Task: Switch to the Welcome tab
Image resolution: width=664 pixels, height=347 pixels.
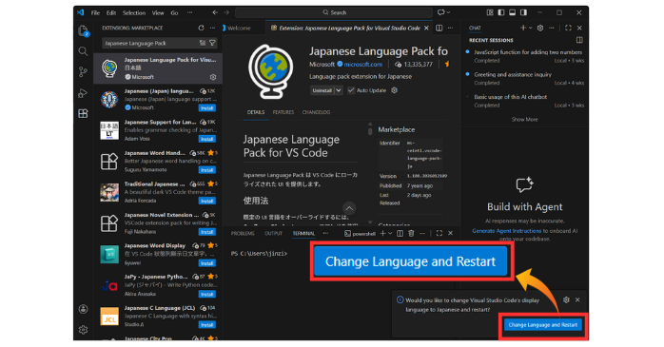Action: coord(240,28)
